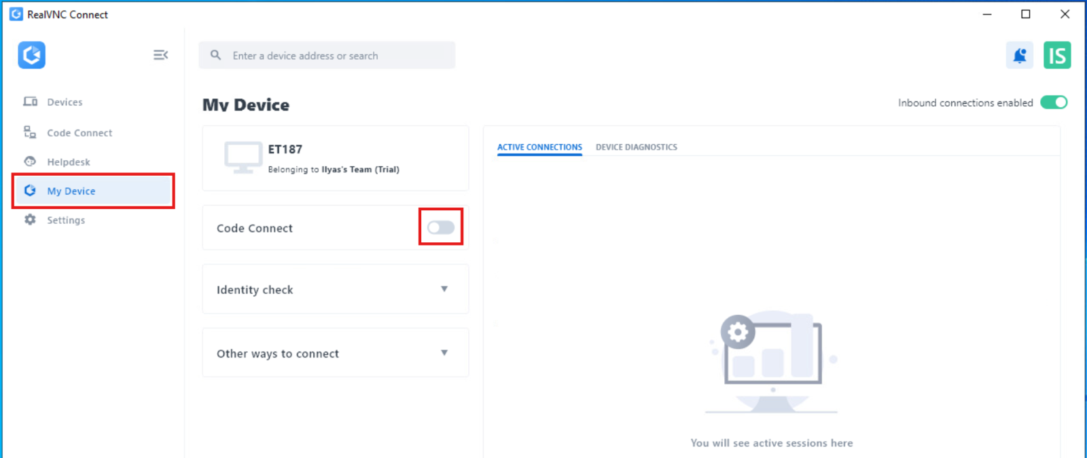Click the Helpdesk icon in the sidebar
The width and height of the screenshot is (1087, 458).
tap(30, 161)
